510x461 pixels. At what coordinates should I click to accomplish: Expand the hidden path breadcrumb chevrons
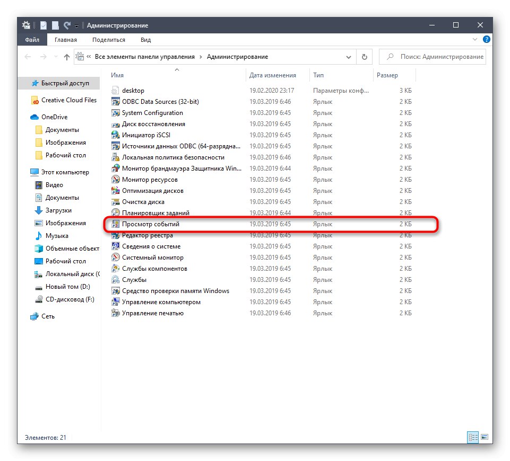click(89, 57)
